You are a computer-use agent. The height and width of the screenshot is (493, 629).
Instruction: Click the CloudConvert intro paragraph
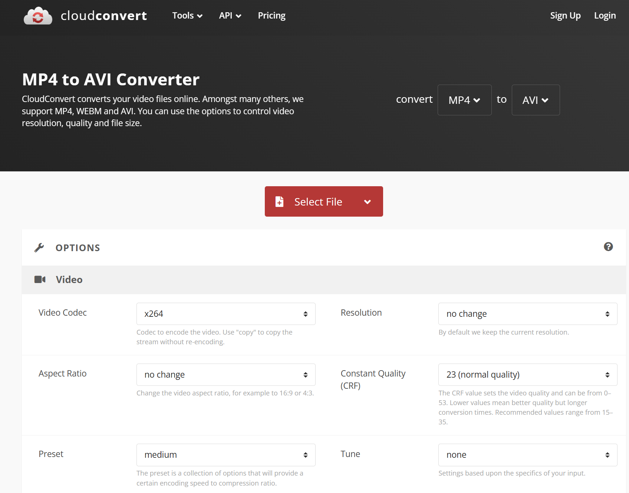pyautogui.click(x=163, y=111)
